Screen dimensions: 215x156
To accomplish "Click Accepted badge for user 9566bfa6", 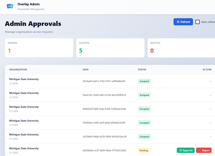I will (x=144, y=123).
